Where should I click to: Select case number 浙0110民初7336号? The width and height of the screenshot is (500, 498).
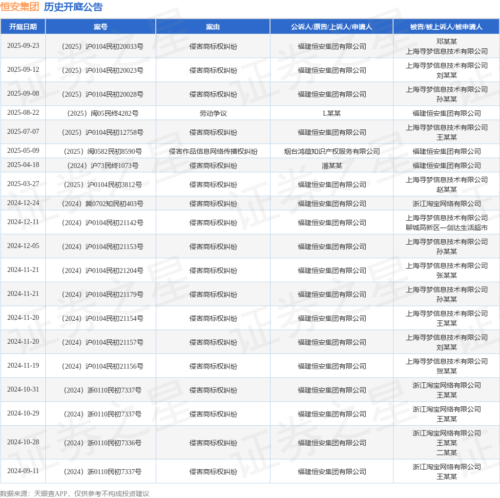[x=103, y=443]
